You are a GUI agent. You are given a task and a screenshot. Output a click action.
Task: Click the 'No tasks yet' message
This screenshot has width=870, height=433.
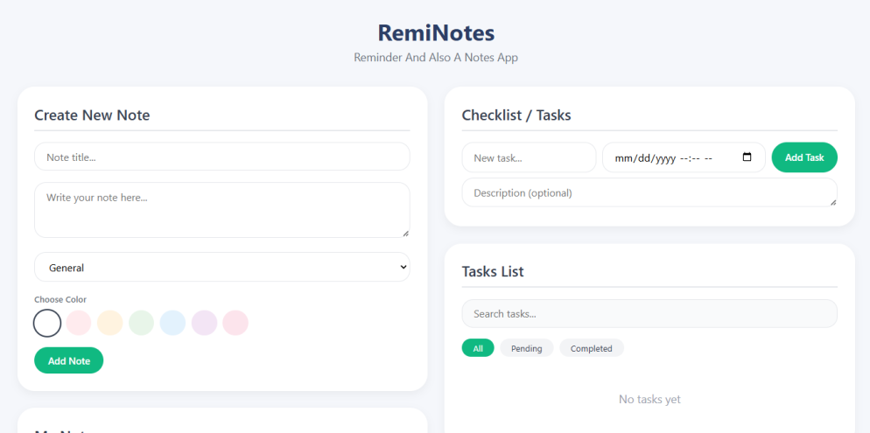pos(649,399)
